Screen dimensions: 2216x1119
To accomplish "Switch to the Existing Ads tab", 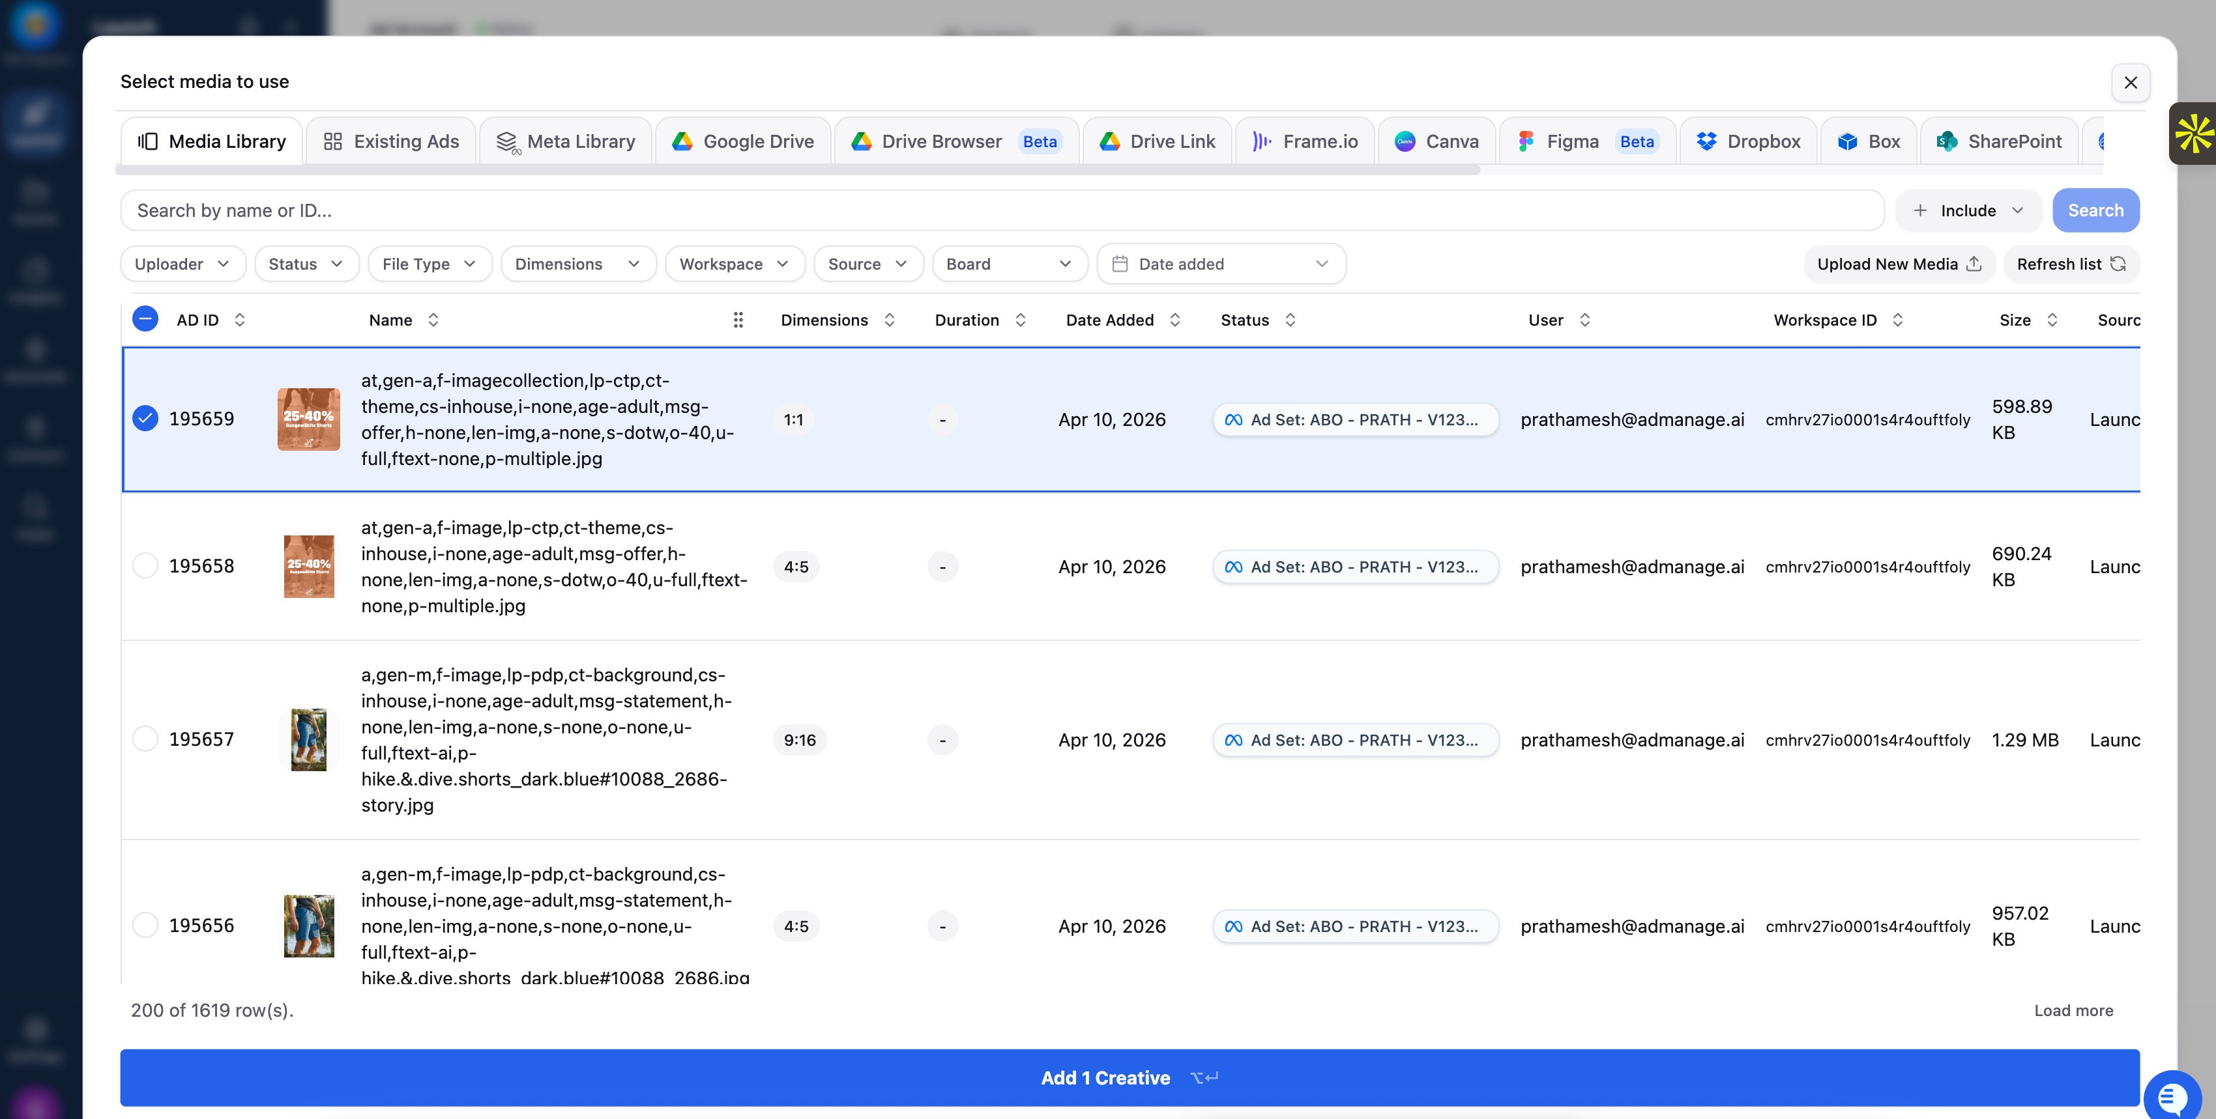I will pyautogui.click(x=392, y=141).
